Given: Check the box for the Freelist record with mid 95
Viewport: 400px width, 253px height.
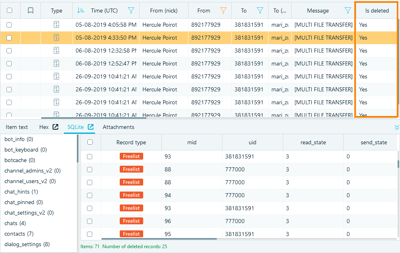Looking at the screenshot, I should pos(89,234).
